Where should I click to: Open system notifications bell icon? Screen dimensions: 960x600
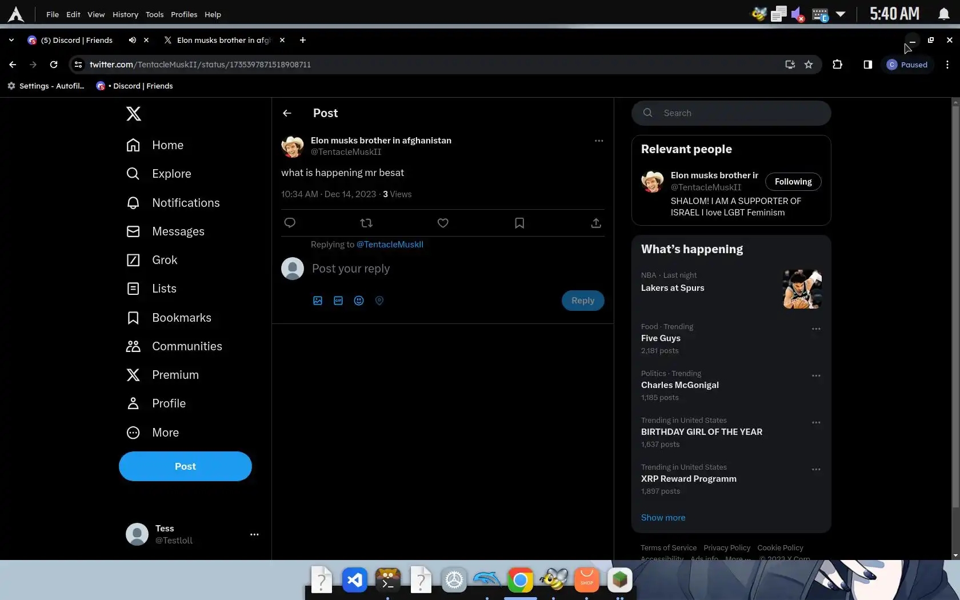pyautogui.click(x=944, y=14)
